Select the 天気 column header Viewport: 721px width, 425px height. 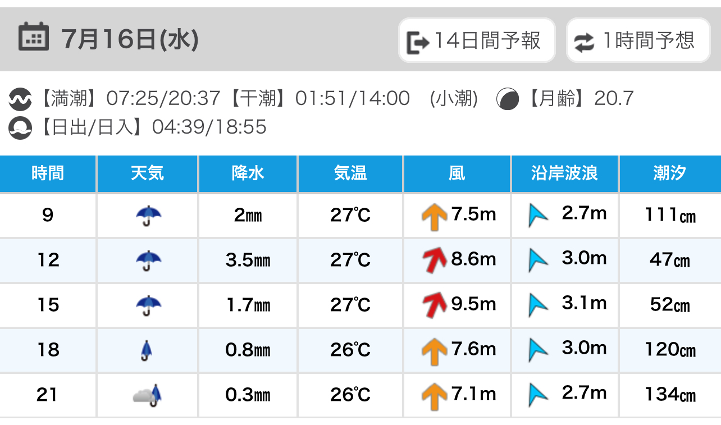click(147, 174)
